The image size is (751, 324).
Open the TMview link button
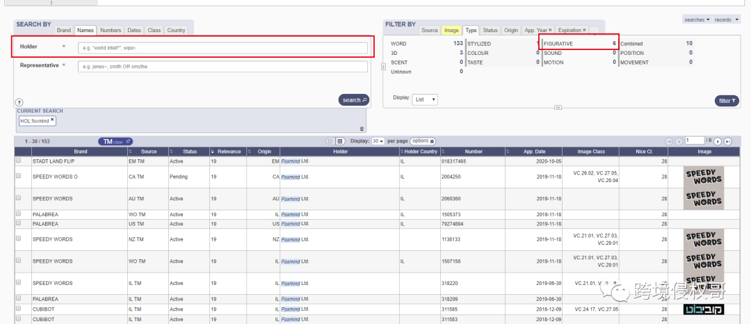(115, 141)
